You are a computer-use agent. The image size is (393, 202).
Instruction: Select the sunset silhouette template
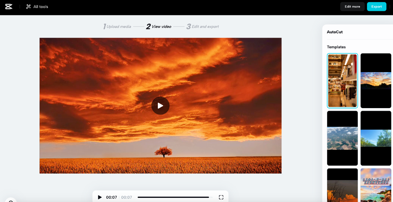(x=376, y=80)
